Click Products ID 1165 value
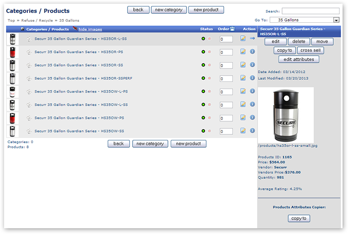This screenshot has width=348, height=234. click(x=287, y=157)
